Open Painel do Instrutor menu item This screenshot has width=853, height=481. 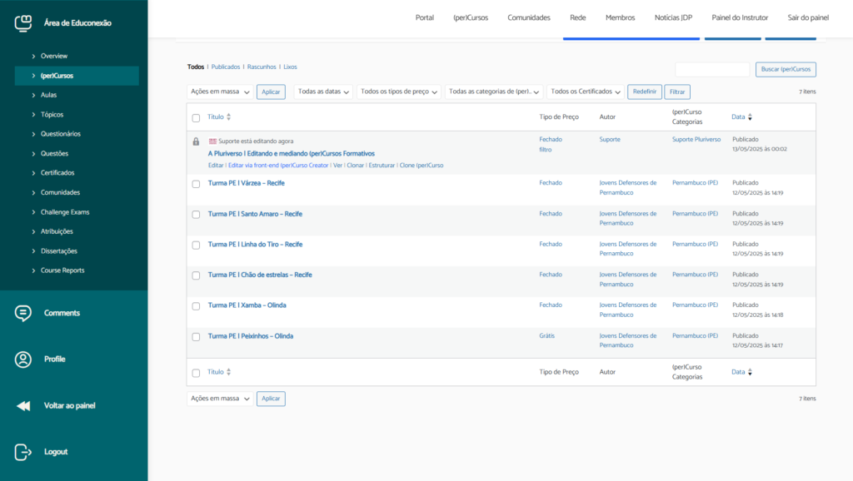point(738,17)
